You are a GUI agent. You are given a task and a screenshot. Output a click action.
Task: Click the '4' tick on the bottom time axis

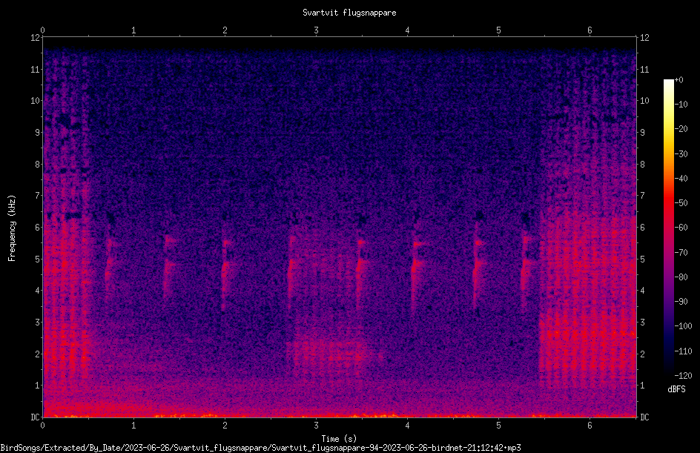tap(407, 426)
